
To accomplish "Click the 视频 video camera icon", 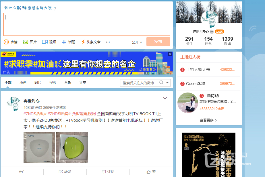I will (x=45, y=42).
